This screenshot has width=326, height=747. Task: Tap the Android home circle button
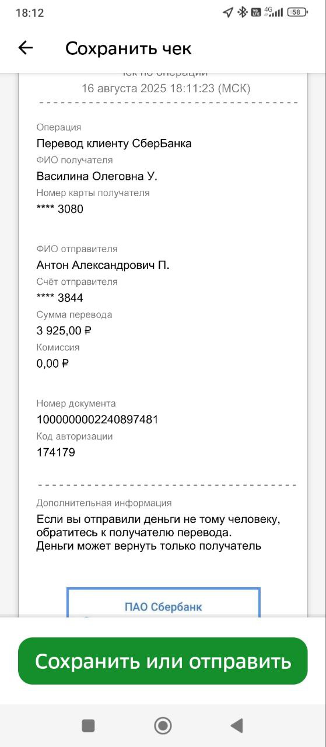point(163,725)
